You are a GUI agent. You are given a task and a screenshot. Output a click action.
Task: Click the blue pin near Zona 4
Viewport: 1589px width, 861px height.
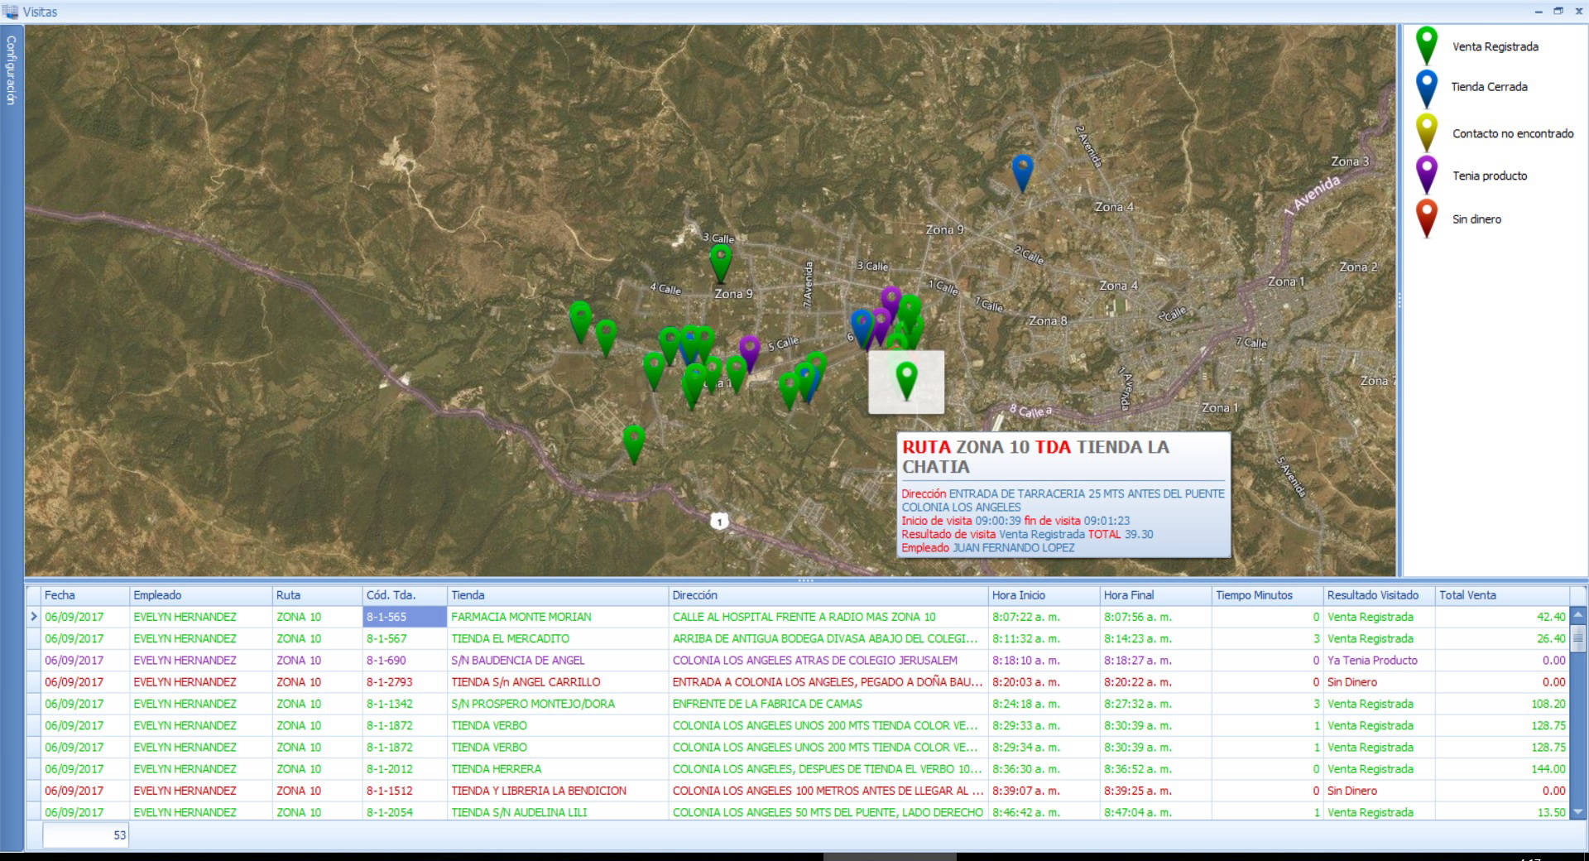pyautogui.click(x=1023, y=171)
